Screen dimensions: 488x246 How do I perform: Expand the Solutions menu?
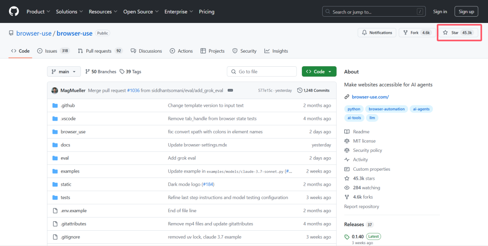pos(70,11)
